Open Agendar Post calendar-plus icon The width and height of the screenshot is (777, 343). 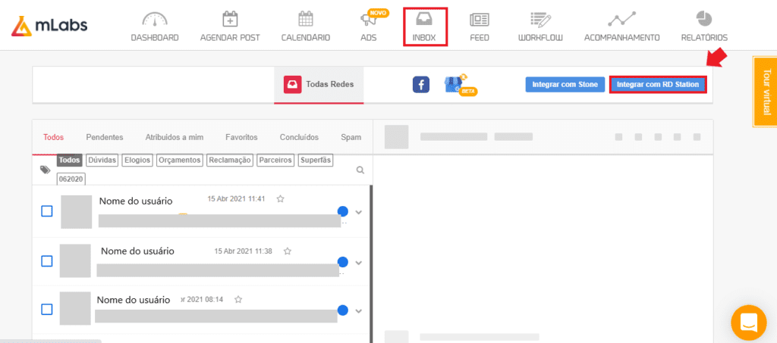[230, 19]
